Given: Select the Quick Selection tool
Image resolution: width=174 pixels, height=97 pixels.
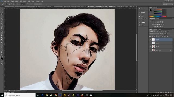Looking at the screenshot, I should coord(2,16).
